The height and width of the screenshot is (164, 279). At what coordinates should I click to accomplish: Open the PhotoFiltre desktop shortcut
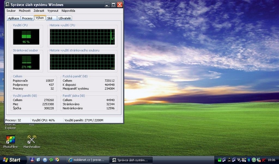click(10, 140)
